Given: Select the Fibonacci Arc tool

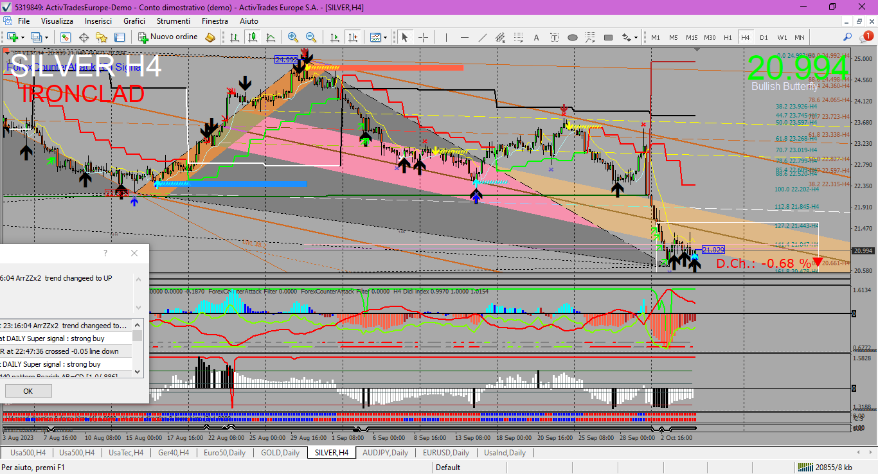Looking at the screenshot, I should click(x=591, y=37).
